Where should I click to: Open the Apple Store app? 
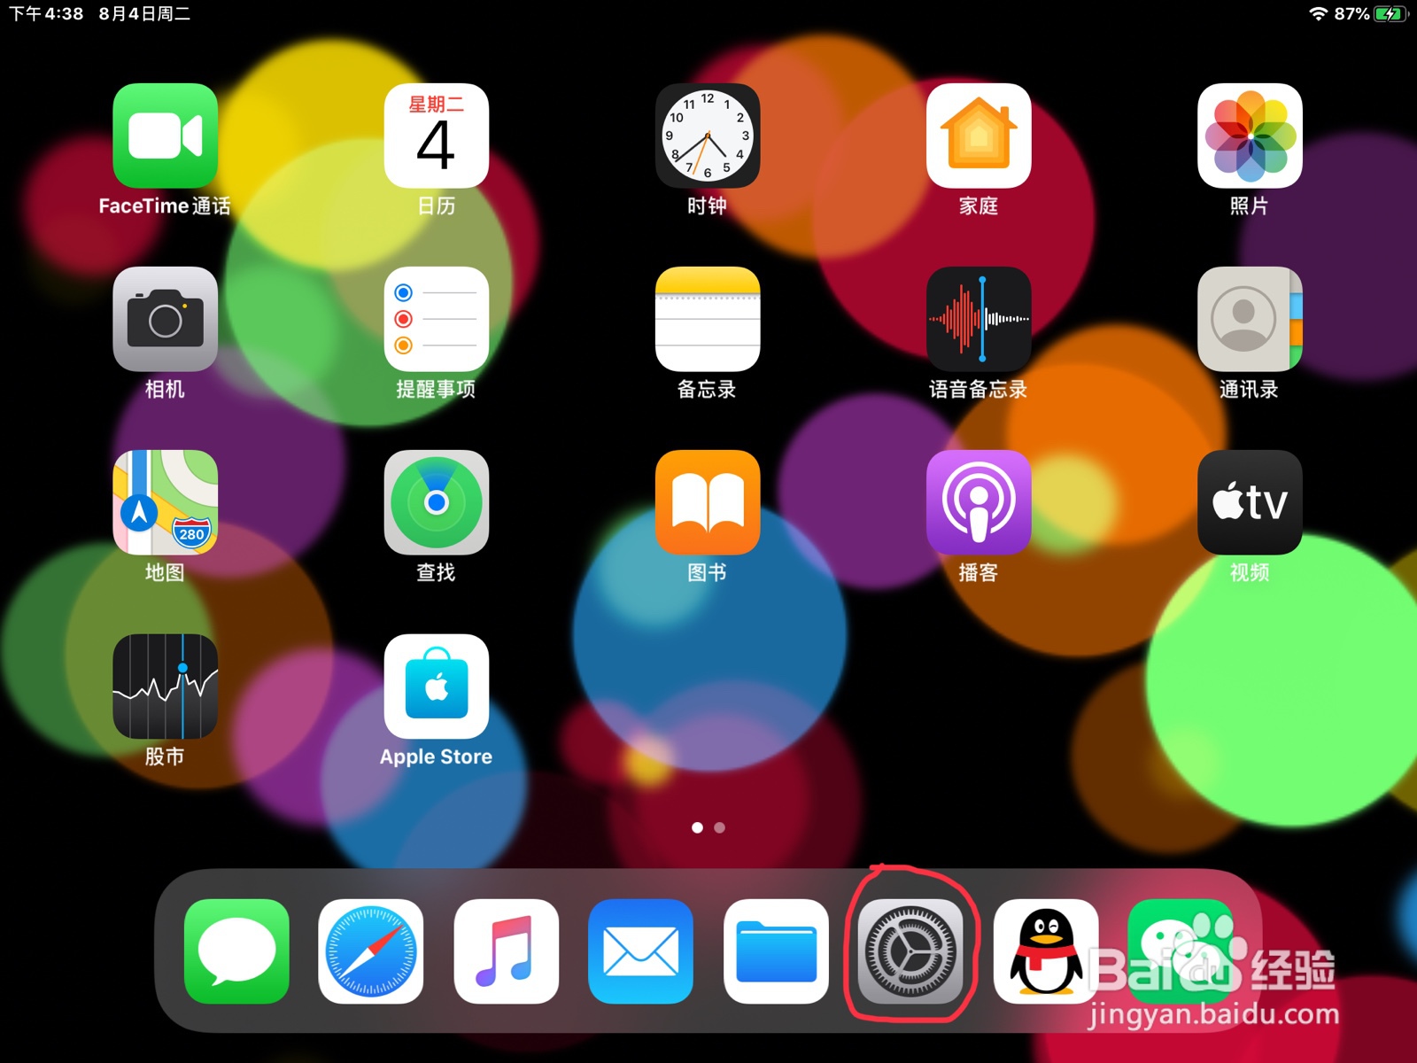[436, 687]
